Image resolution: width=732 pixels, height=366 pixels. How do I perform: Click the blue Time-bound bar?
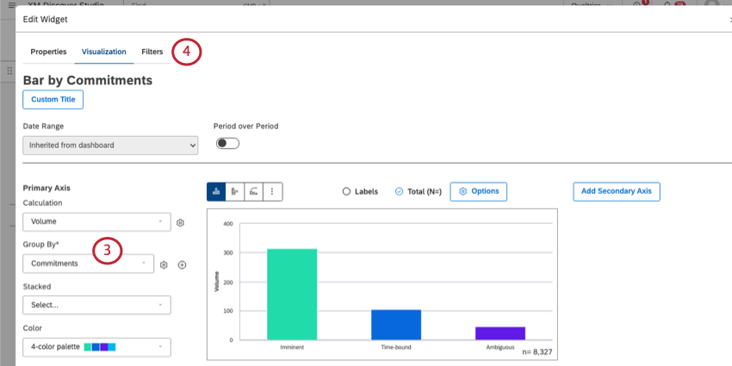point(396,325)
